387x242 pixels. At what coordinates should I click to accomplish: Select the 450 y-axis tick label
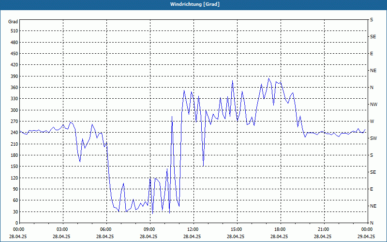pyautogui.click(x=15, y=54)
